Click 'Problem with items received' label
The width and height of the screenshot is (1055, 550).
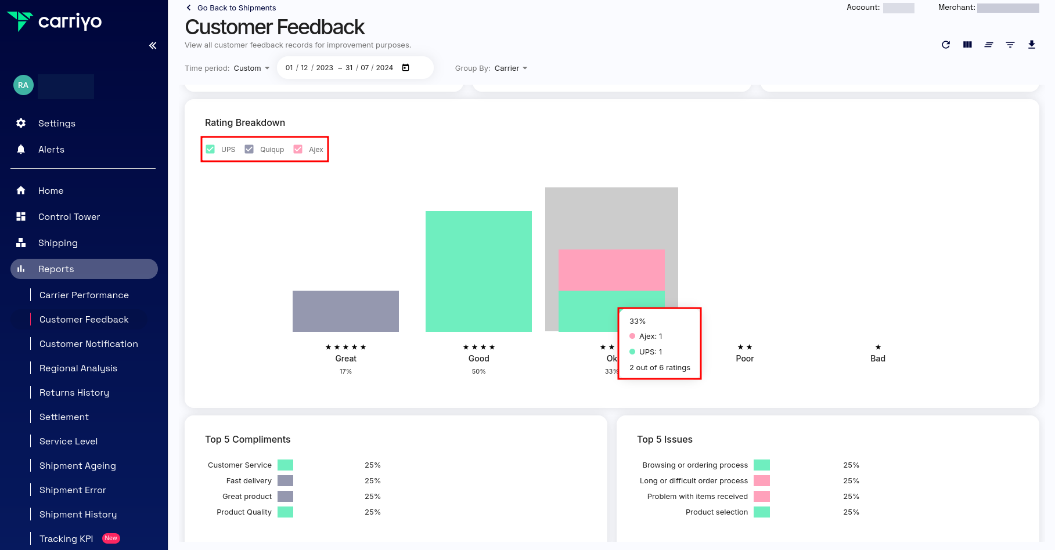pyautogui.click(x=697, y=496)
